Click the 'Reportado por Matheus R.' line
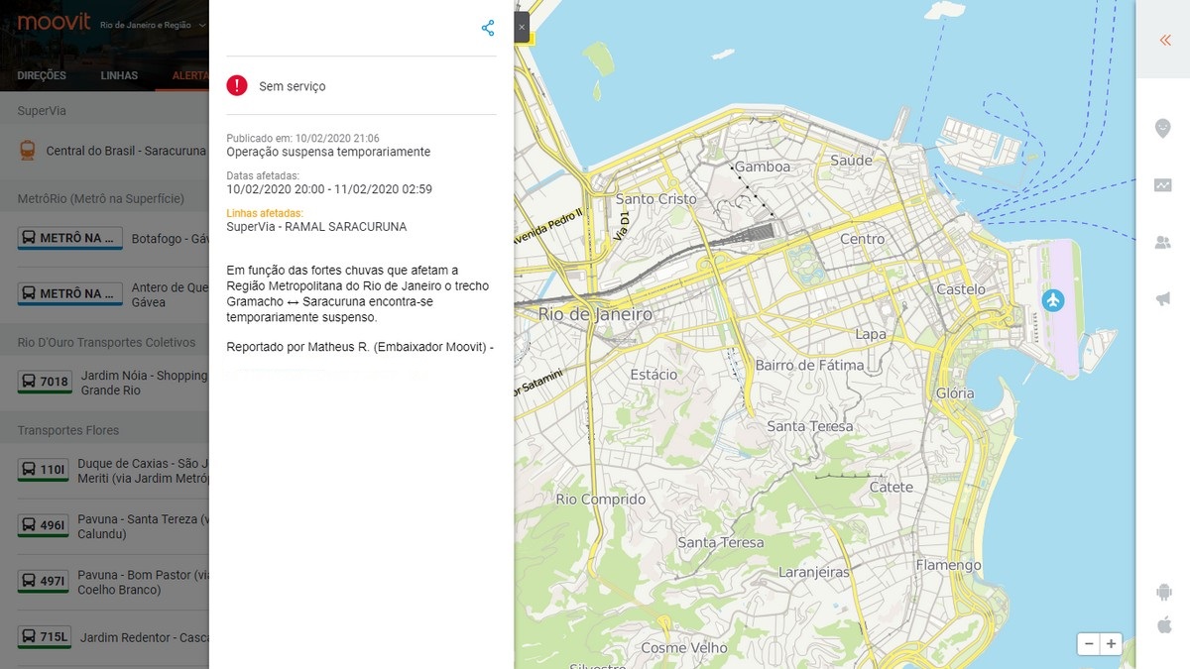The width and height of the screenshot is (1190, 669). (360, 347)
